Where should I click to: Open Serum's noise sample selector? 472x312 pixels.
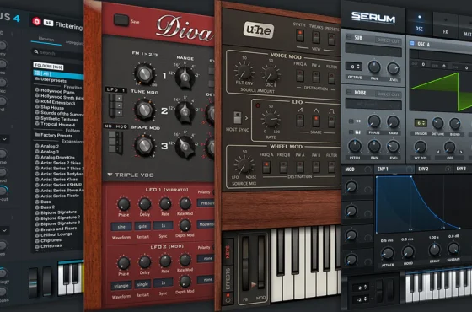pos(373,105)
